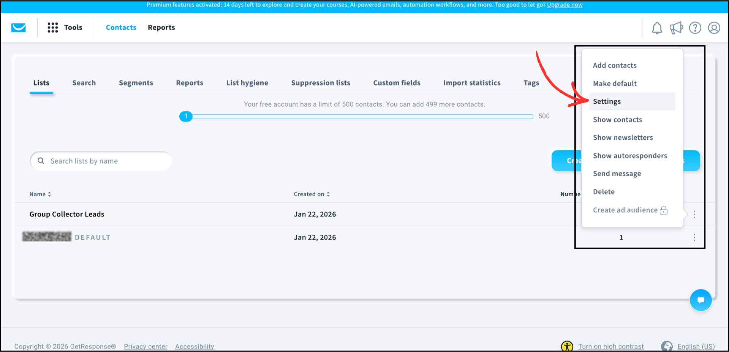Turn on high contrast mode
Image resolution: width=729 pixels, height=352 pixels.
611,346
